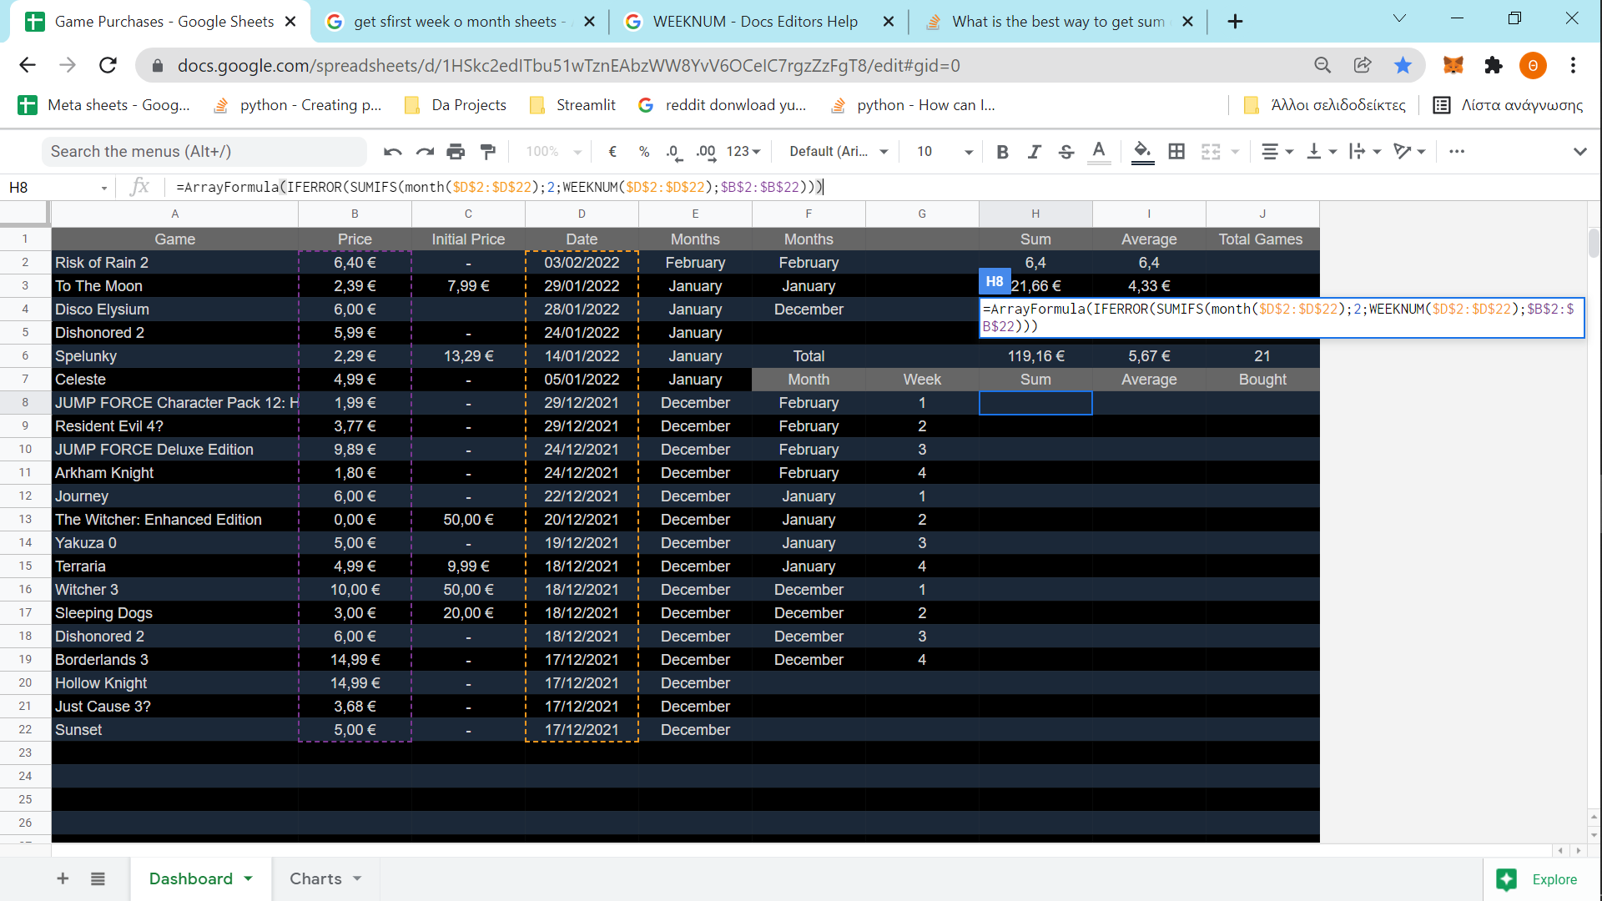Toggle Bold formatting

1003,152
